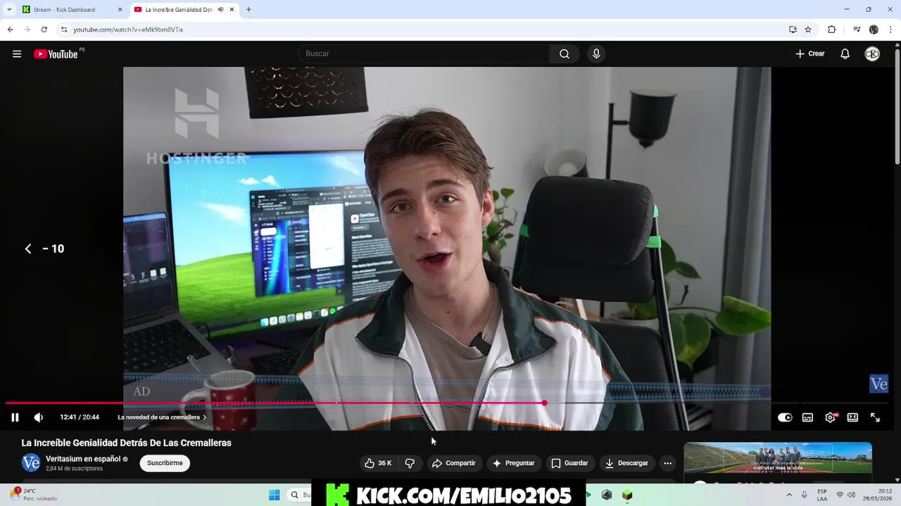Open a new browser tab

[x=248, y=10]
